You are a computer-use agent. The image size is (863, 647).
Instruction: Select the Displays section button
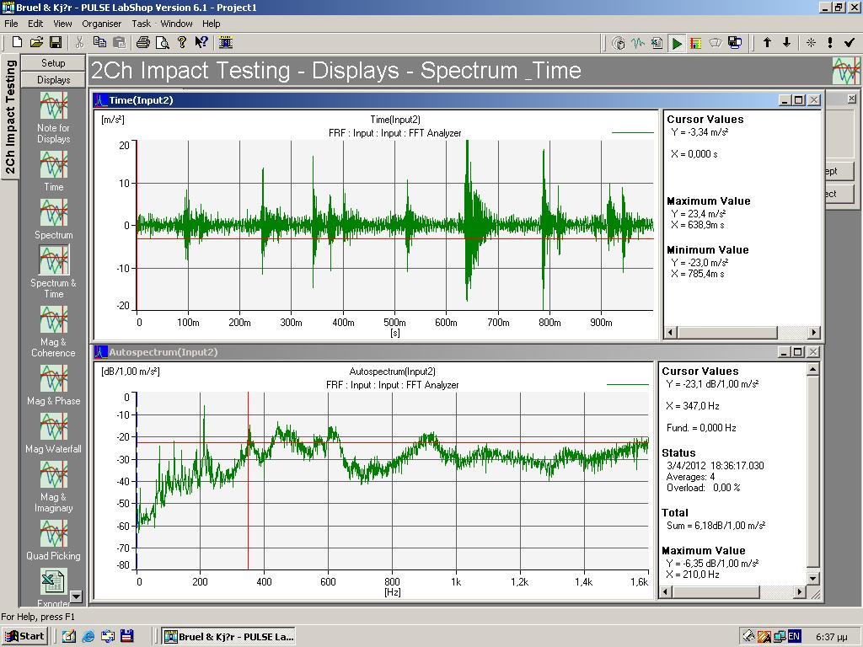(53, 80)
